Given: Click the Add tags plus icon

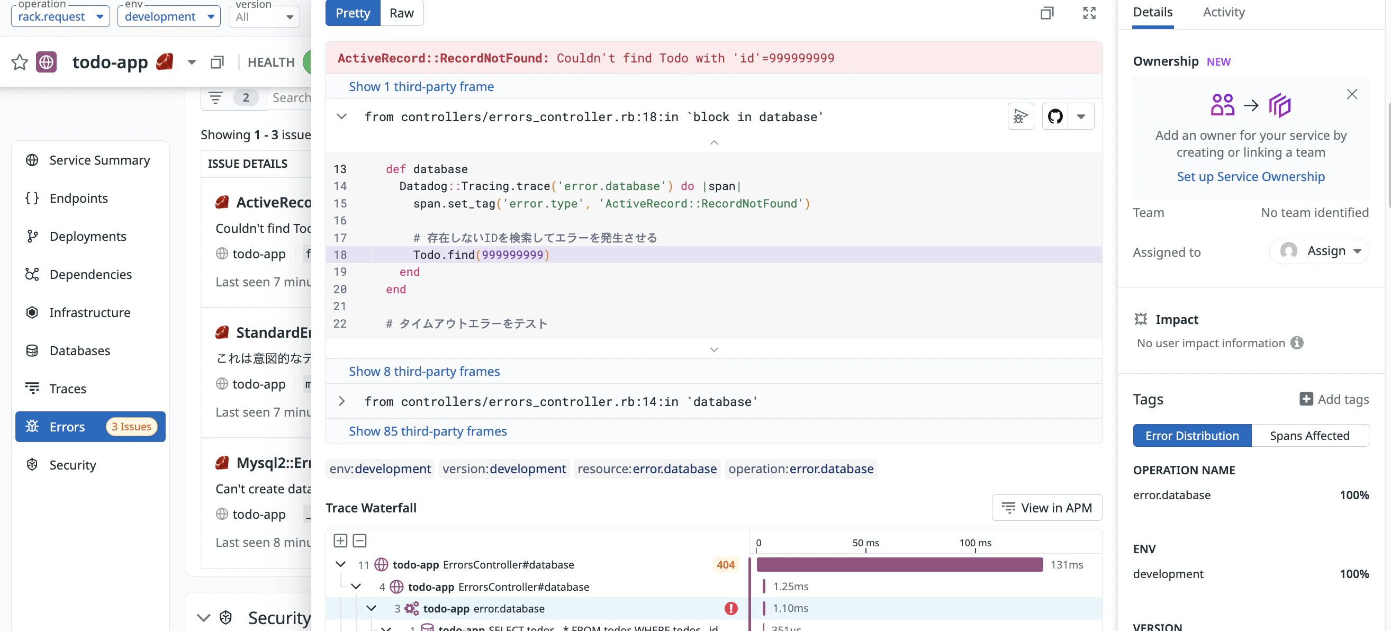Looking at the screenshot, I should tap(1306, 399).
